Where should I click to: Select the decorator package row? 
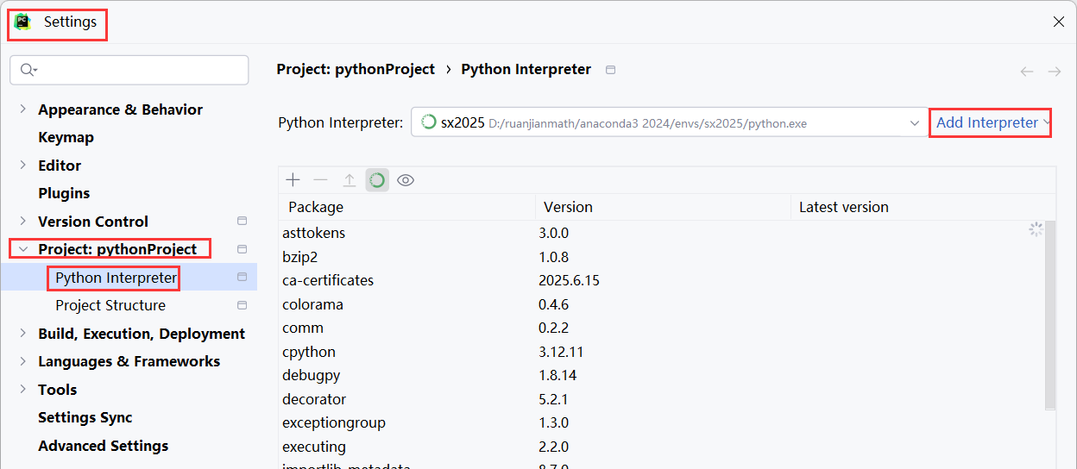[x=661, y=399]
